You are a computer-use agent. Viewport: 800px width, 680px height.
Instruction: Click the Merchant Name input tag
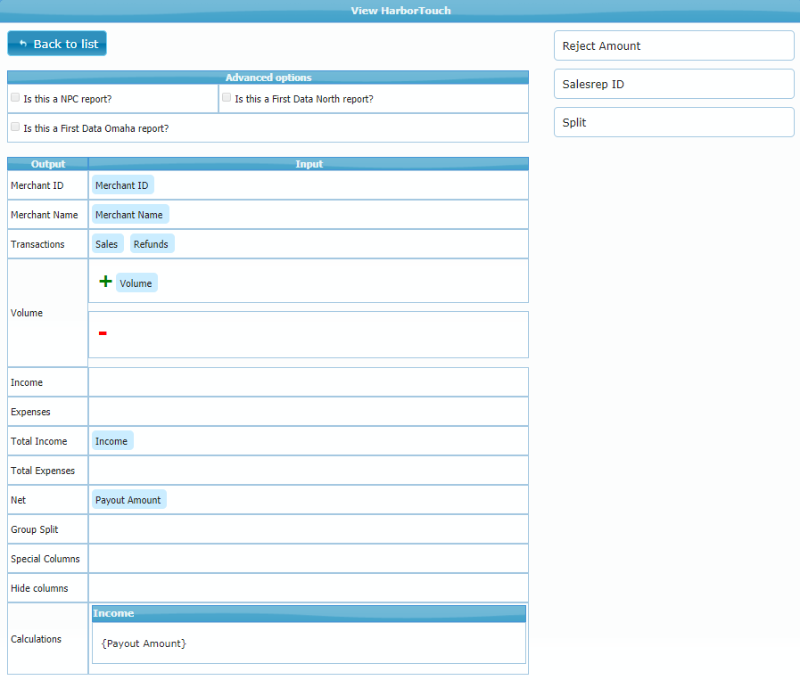129,215
